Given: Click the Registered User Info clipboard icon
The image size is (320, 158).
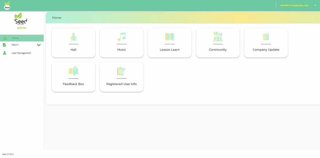Looking at the screenshot, I should [121, 71].
